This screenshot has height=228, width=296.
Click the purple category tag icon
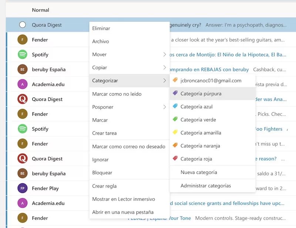point(175,93)
